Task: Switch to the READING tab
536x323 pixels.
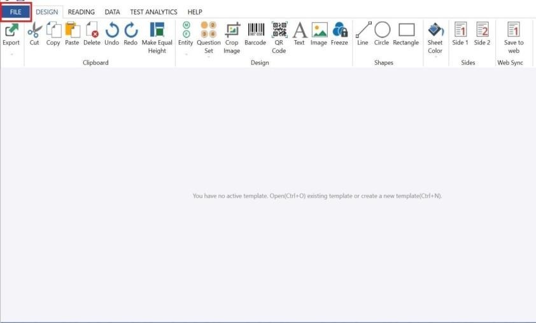Action: pos(81,12)
